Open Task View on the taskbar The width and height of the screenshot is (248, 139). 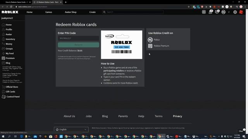(x=15, y=136)
